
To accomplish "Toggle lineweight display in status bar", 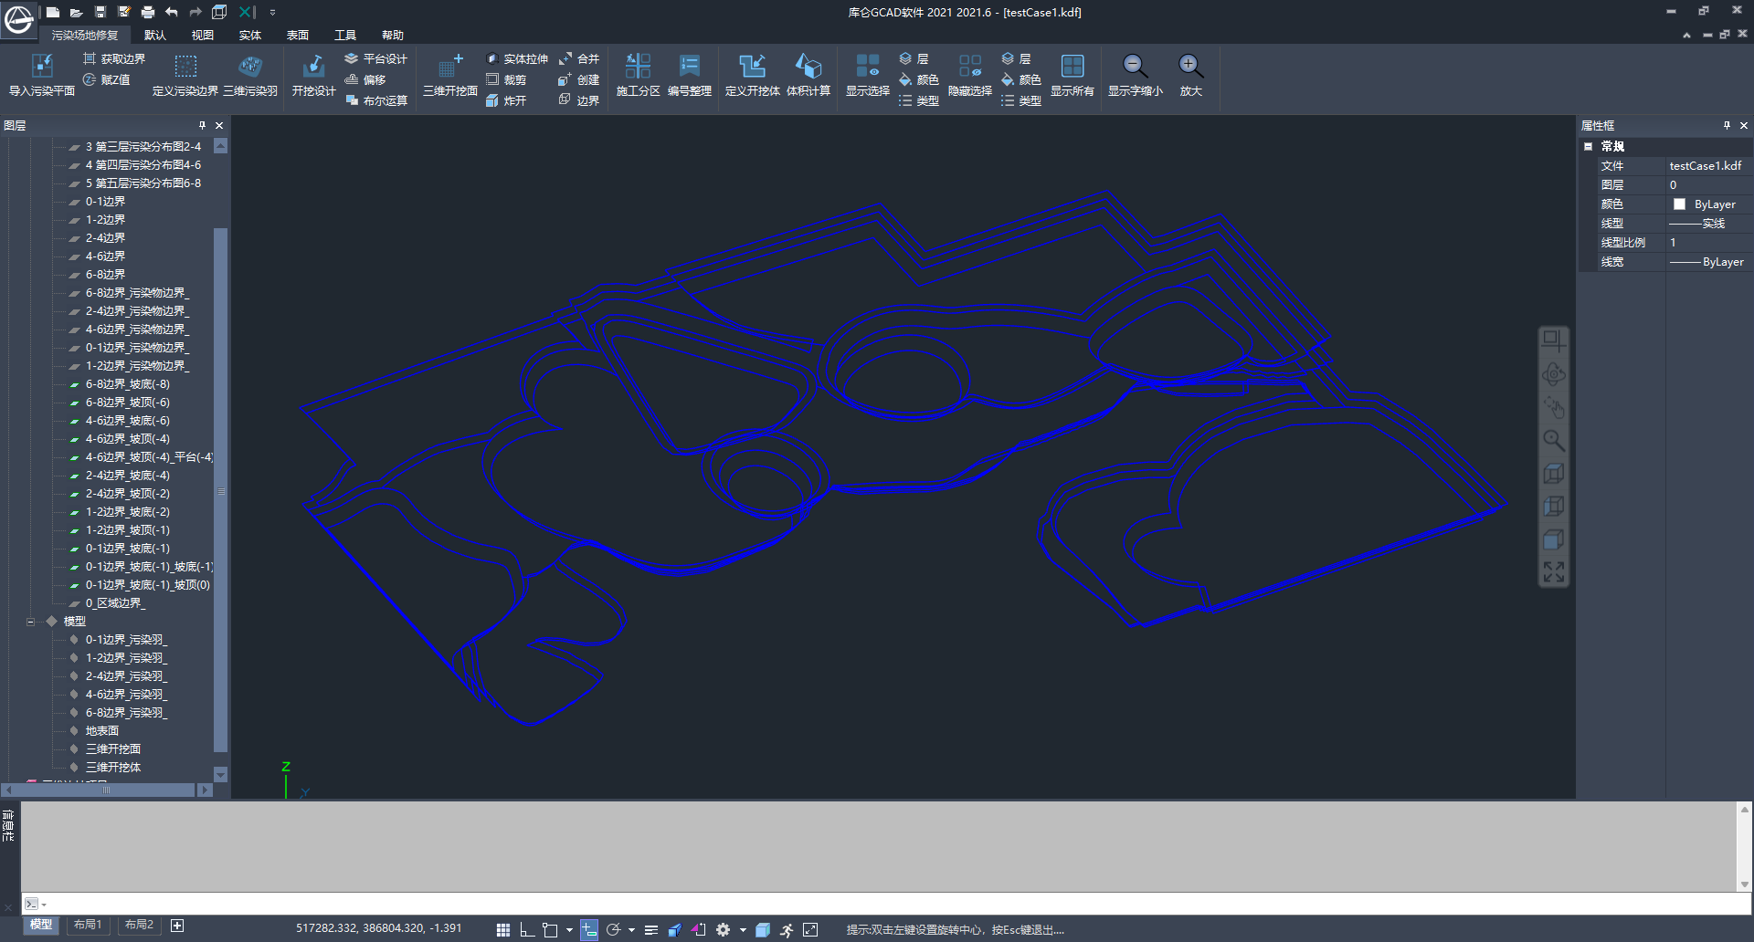I will pos(651,929).
